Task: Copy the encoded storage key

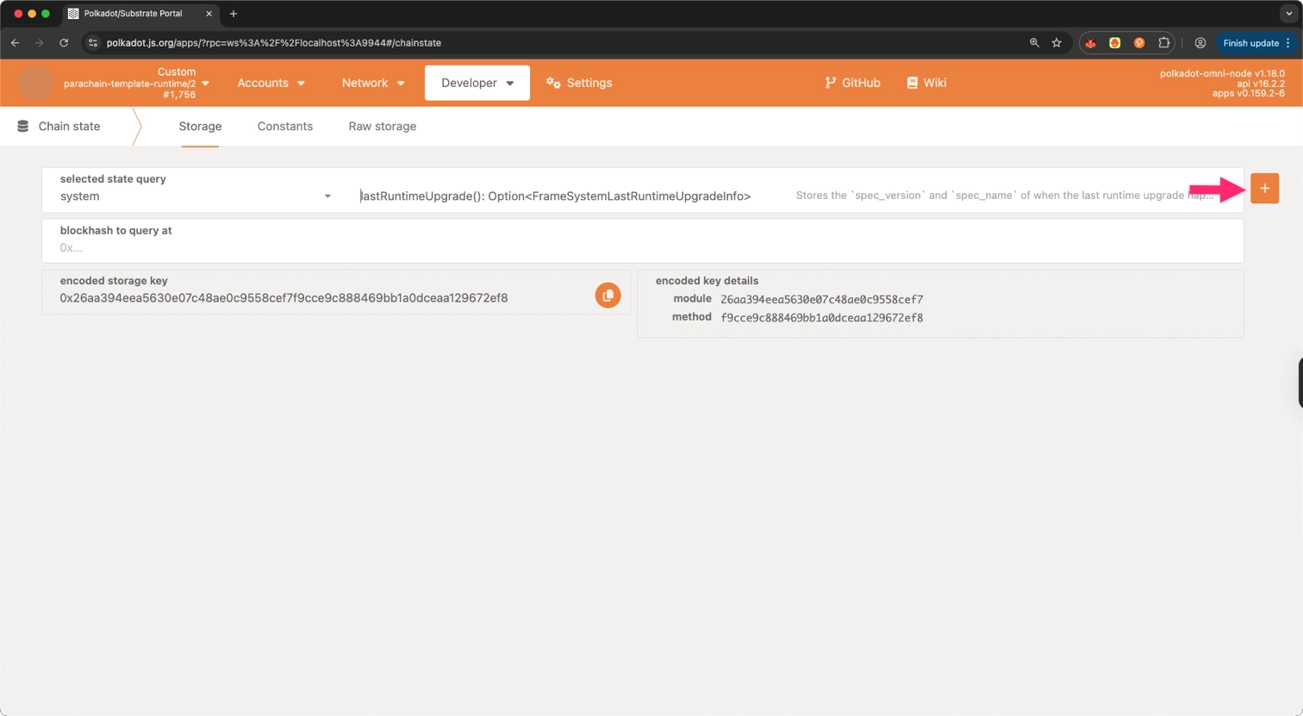Action: tap(608, 296)
